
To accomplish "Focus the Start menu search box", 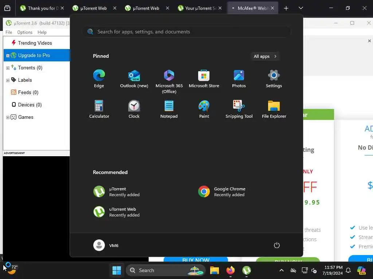I will point(187,32).
